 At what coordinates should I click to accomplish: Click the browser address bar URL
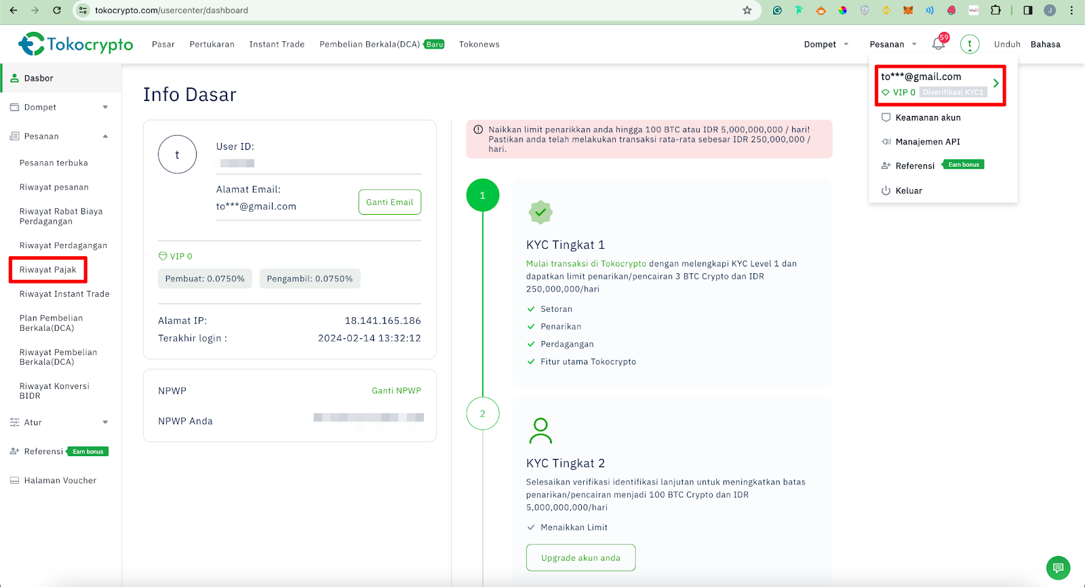click(172, 10)
